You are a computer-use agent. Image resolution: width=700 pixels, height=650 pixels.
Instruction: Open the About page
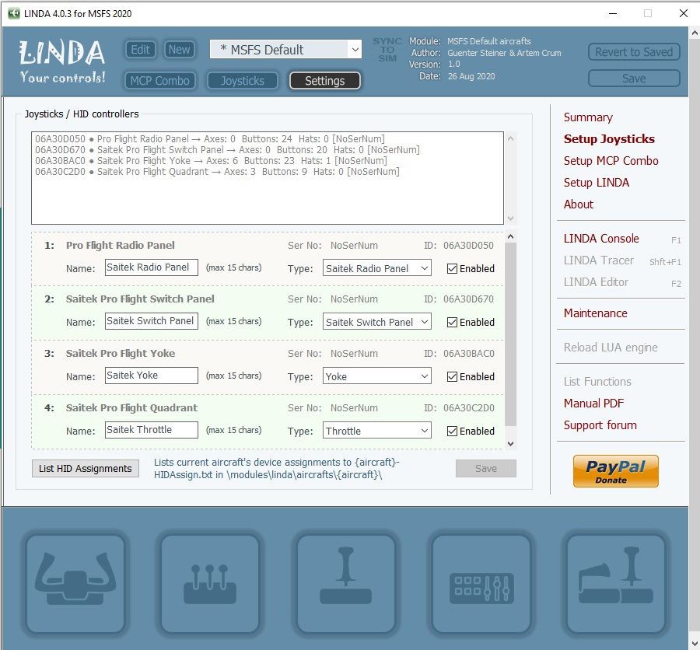coord(579,204)
